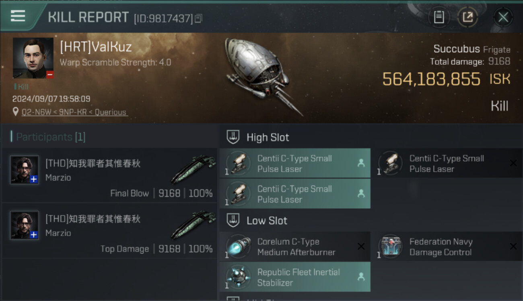Screen dimensions: 523x301
Task: Select the destroyed Centii C-Type Pulse Laser
Action: [x=447, y=163]
